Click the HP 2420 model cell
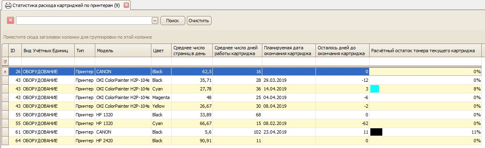 click(x=123, y=141)
